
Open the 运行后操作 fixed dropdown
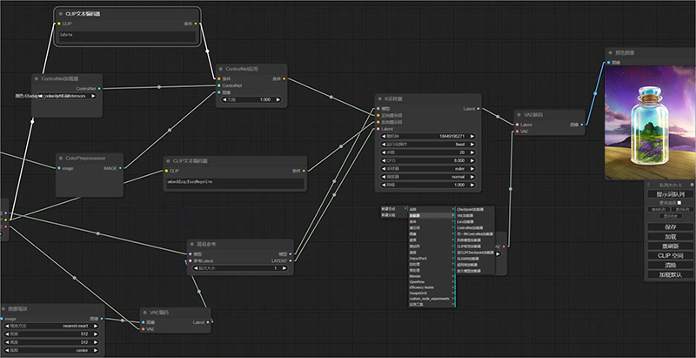click(428, 145)
